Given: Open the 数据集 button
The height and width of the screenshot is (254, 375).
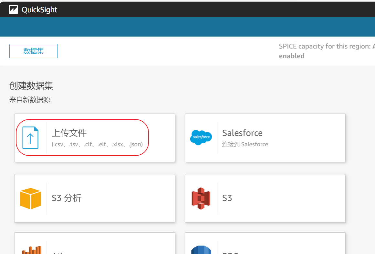Looking at the screenshot, I should pos(34,51).
